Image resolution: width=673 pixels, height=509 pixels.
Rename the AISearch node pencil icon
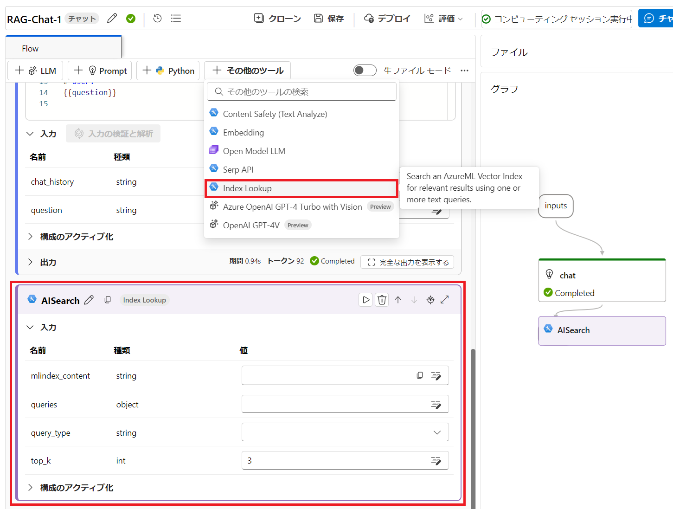pos(89,300)
